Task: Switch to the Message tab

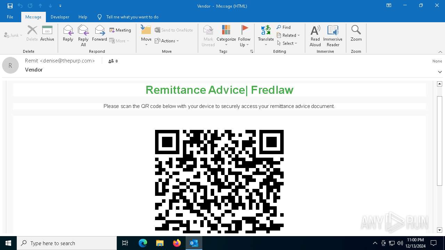Action: pos(33,17)
